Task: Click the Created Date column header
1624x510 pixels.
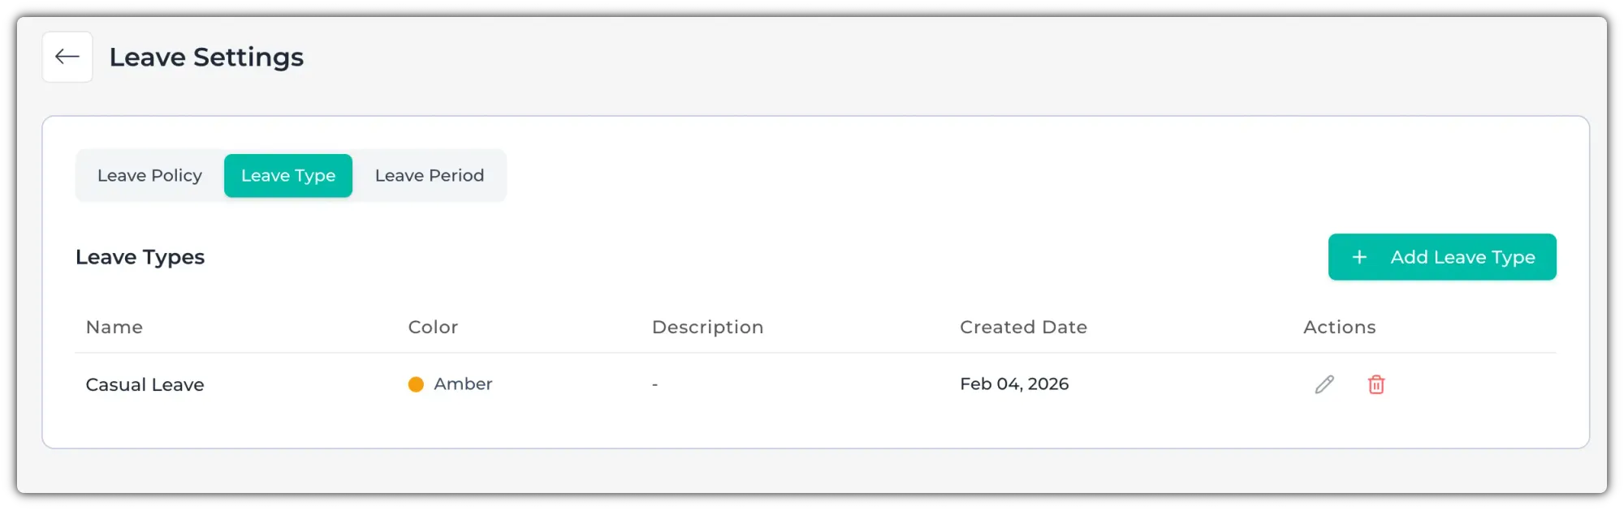Action: [1023, 327]
